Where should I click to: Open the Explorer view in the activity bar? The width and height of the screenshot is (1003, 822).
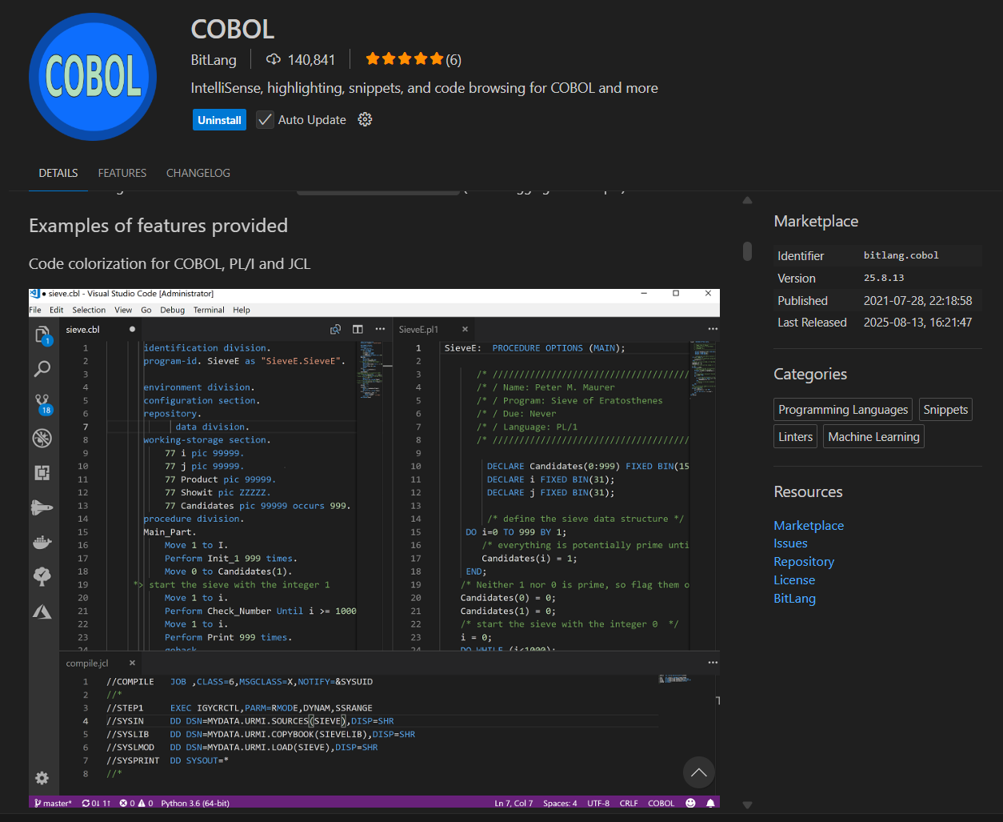click(42, 335)
